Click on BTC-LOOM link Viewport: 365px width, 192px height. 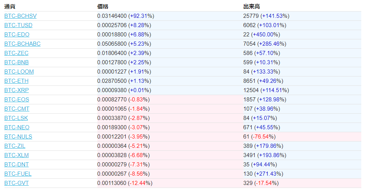point(19,72)
